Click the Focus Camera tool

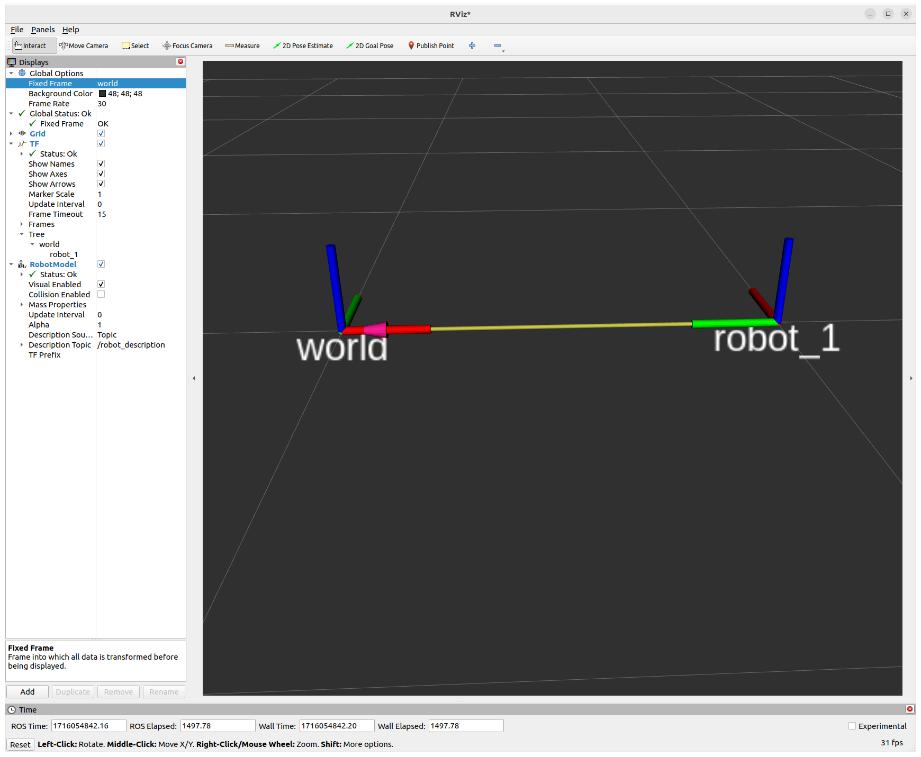(x=187, y=45)
